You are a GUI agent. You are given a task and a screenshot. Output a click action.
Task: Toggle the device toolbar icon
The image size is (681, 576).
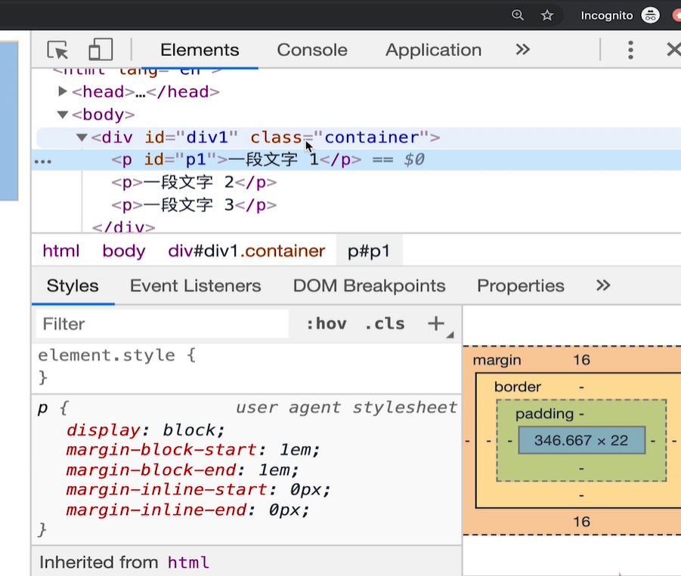pyautogui.click(x=100, y=50)
